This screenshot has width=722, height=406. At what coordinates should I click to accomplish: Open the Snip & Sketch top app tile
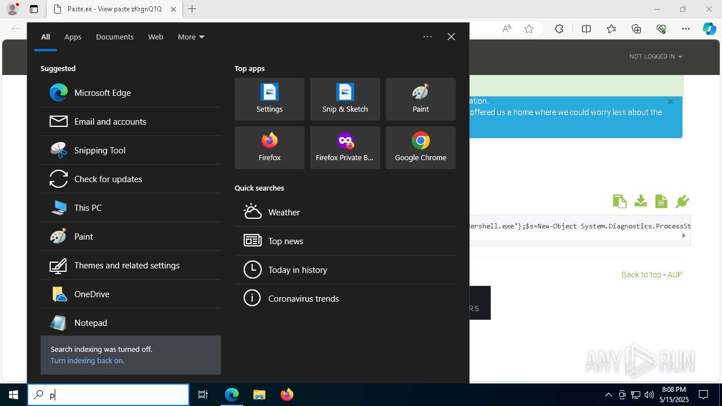point(345,99)
